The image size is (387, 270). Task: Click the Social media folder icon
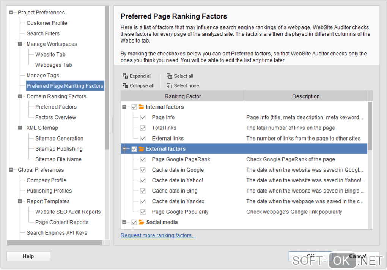tap(142, 223)
